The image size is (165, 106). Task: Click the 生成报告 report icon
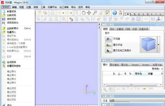point(4,62)
